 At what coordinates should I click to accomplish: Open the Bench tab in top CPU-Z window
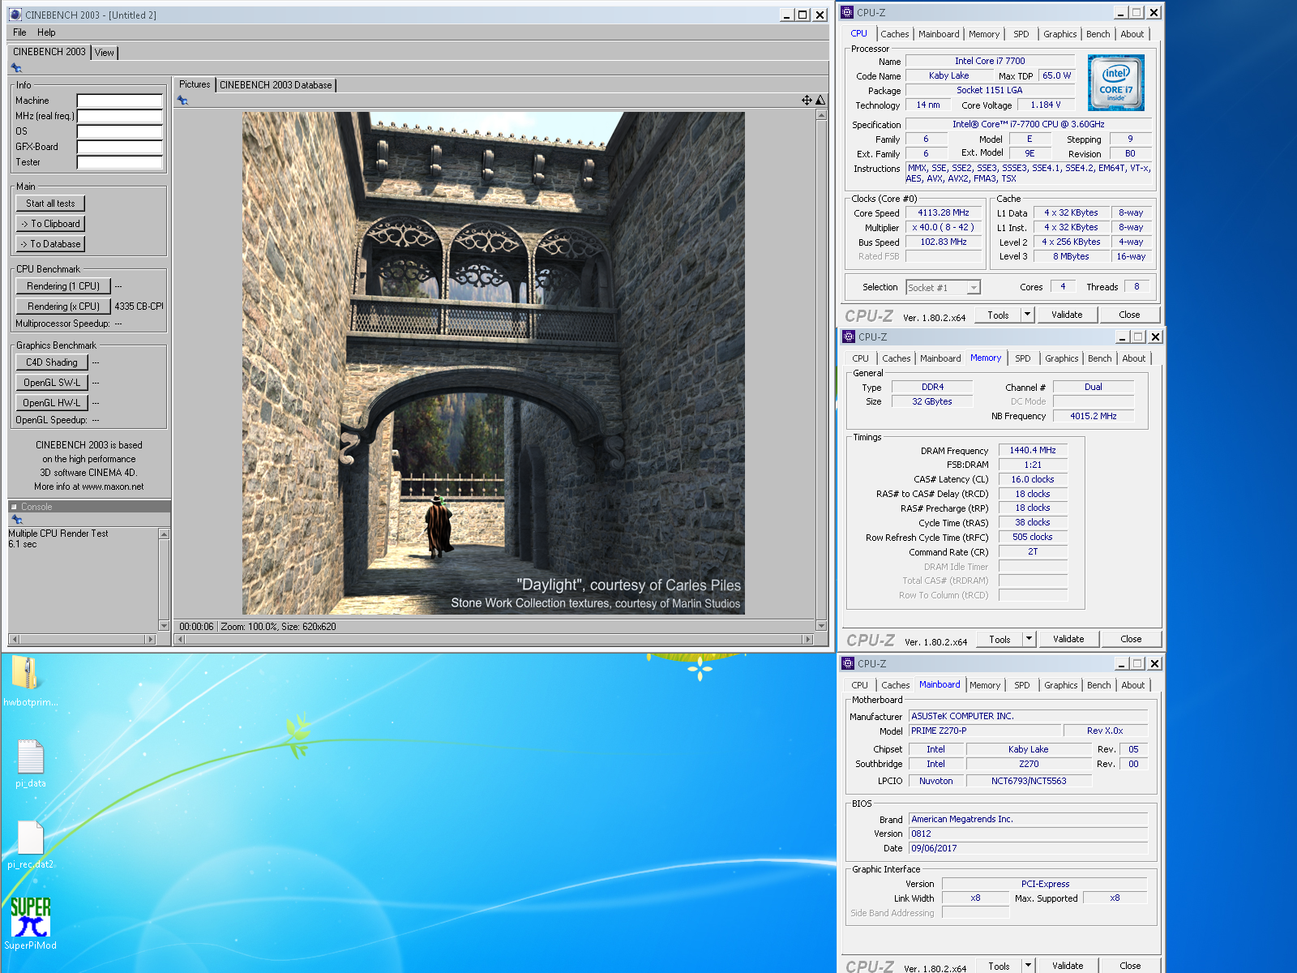pos(1098,34)
